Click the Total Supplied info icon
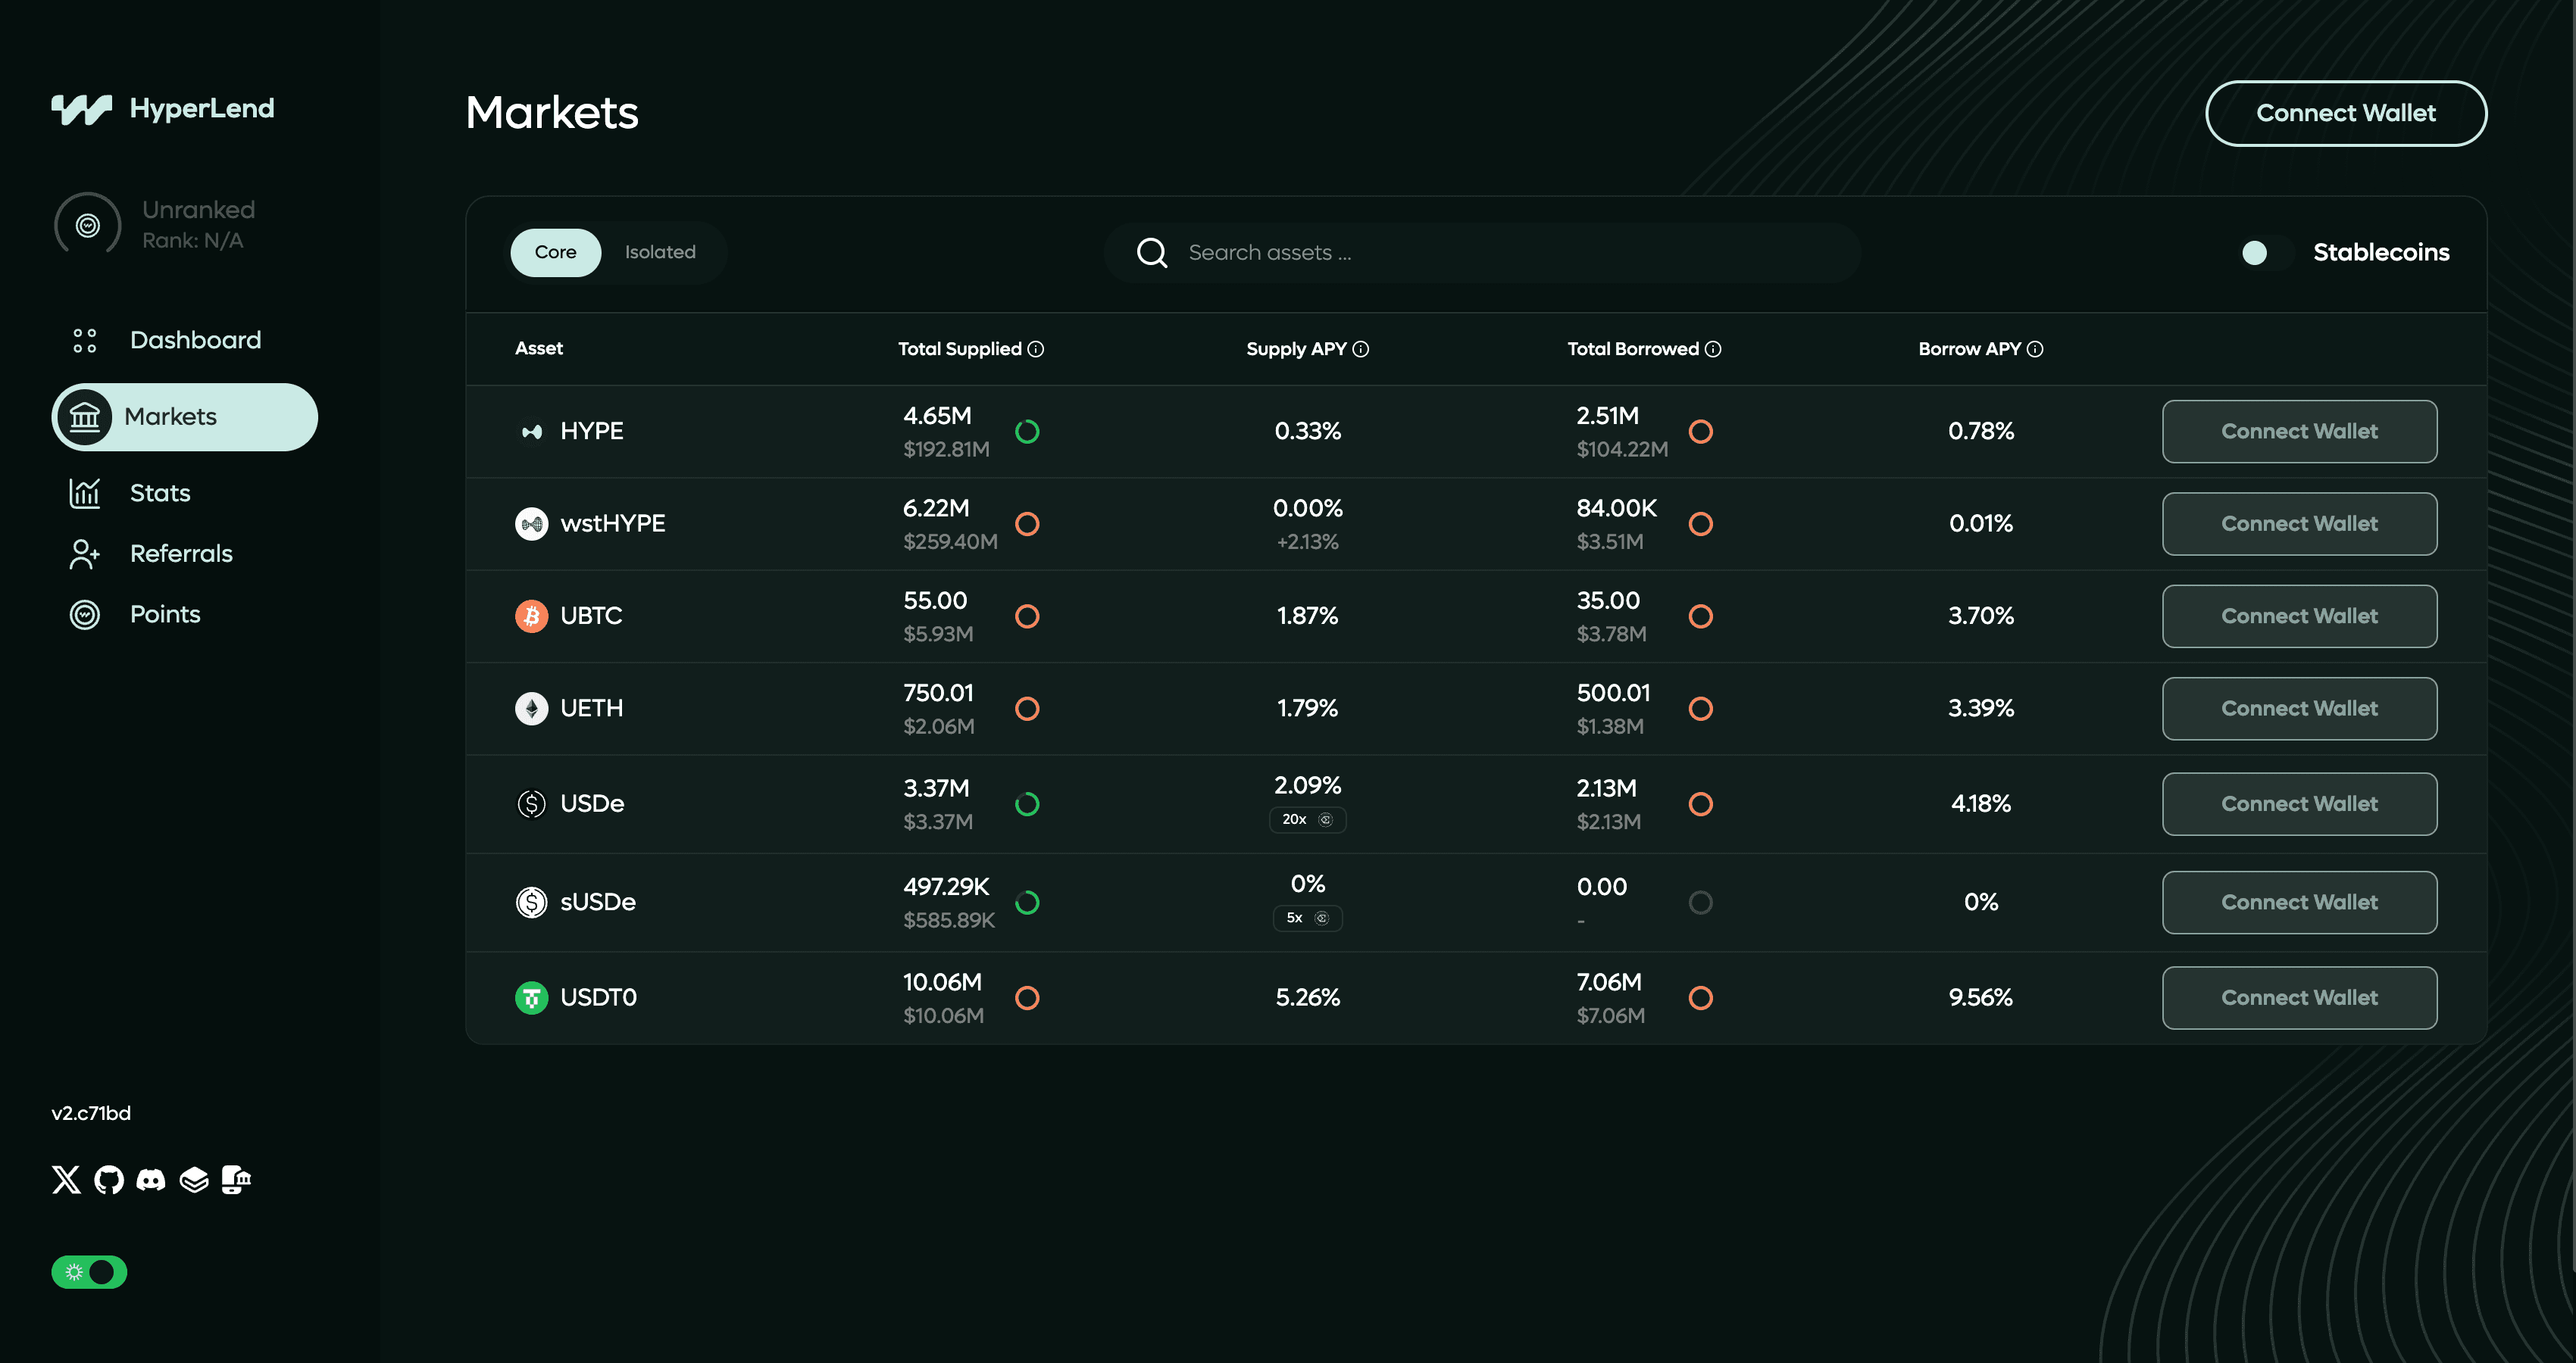The width and height of the screenshot is (2576, 1363). [x=1036, y=349]
